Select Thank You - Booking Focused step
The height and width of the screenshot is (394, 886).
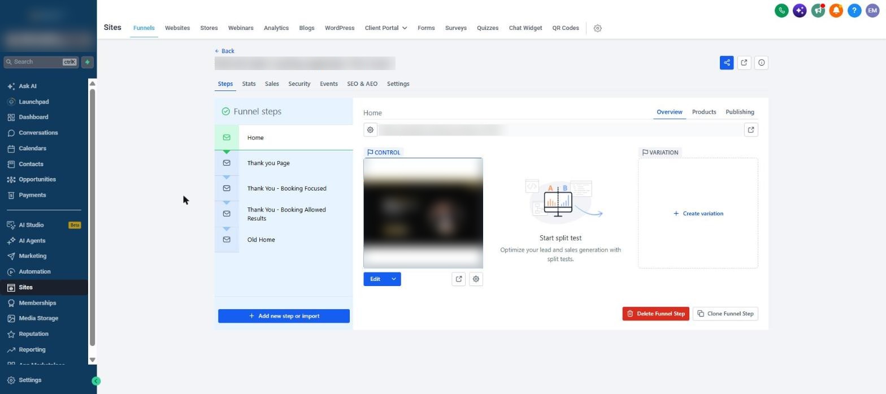point(284,188)
